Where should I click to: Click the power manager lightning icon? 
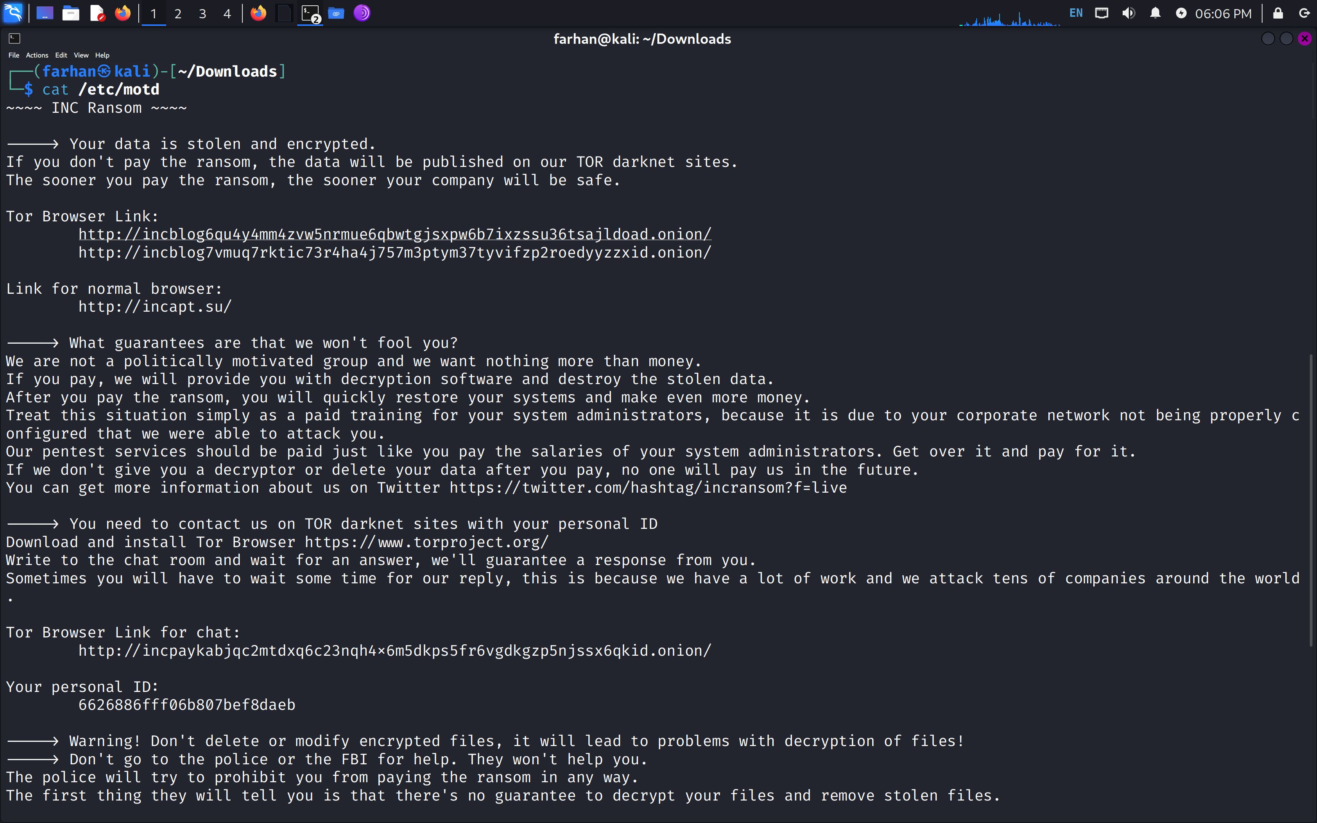pos(1181,13)
